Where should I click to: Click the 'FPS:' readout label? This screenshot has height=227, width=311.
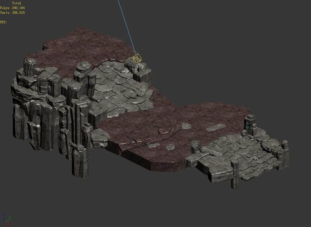coord(4,22)
